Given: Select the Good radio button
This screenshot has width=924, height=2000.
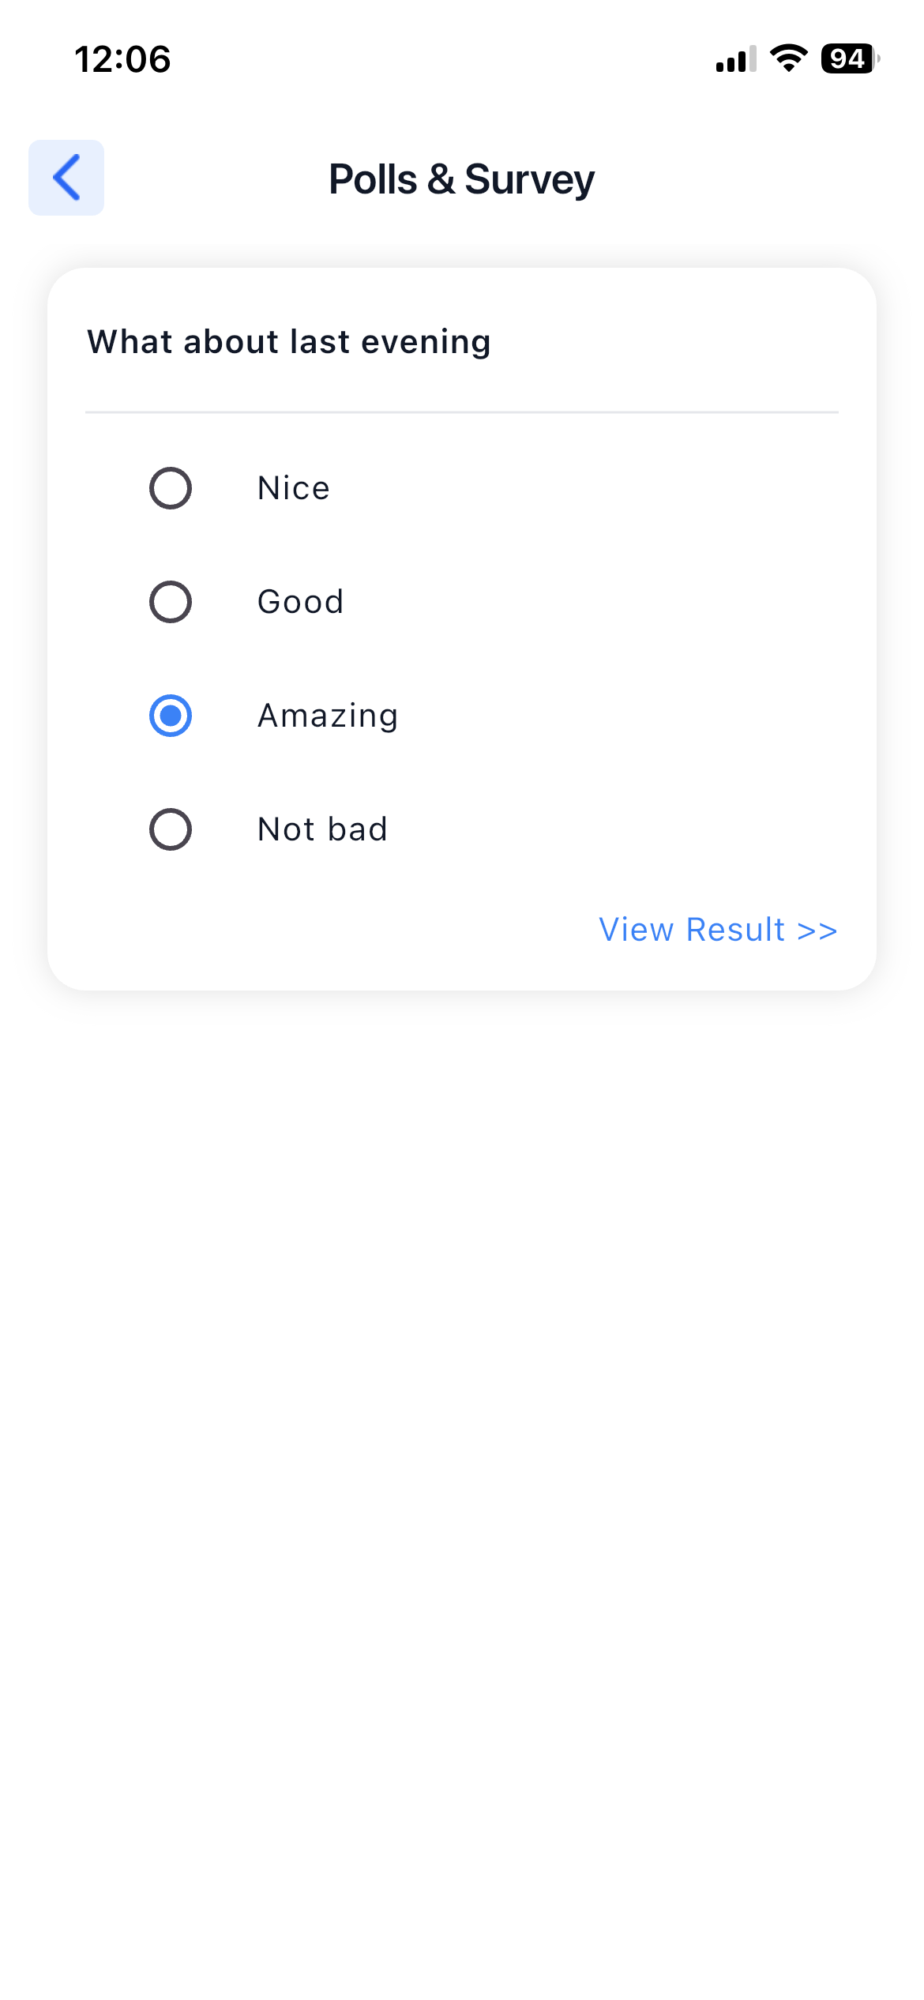Looking at the screenshot, I should 171,602.
